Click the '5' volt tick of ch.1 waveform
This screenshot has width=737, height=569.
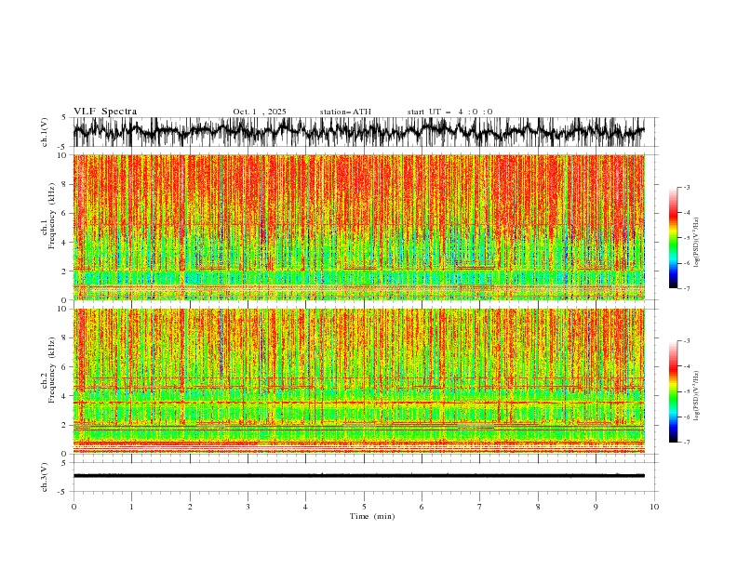point(64,118)
